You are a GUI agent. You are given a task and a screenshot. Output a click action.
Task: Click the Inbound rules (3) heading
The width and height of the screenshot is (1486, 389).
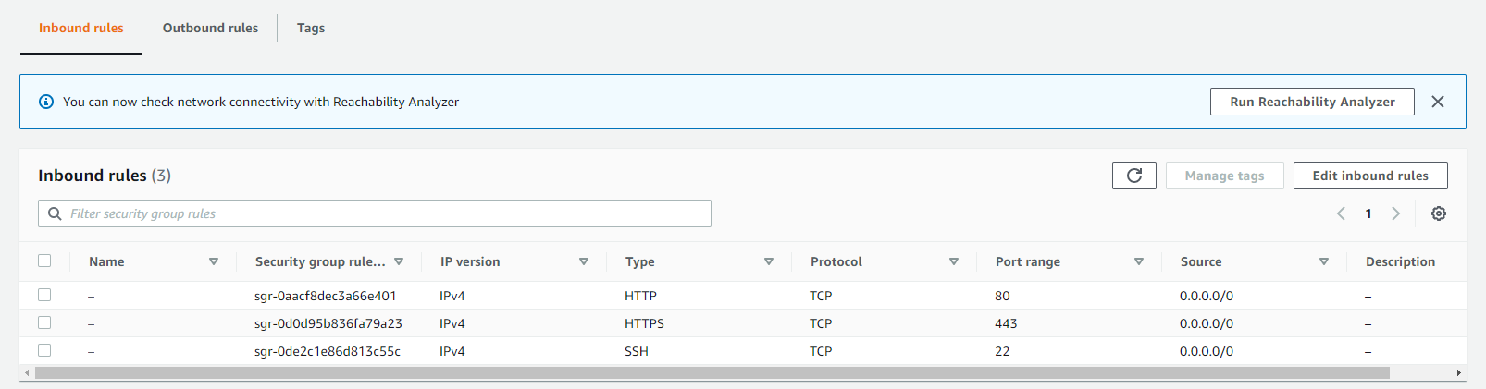tap(105, 176)
